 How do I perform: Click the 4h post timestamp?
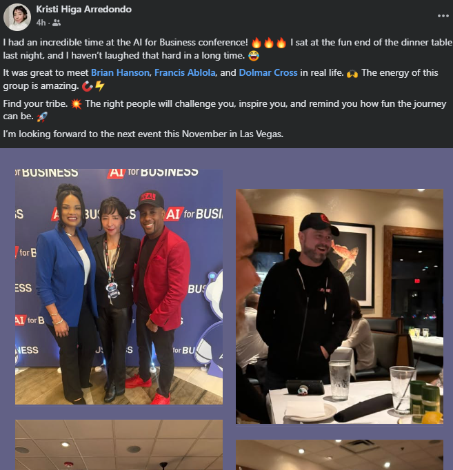(x=41, y=23)
